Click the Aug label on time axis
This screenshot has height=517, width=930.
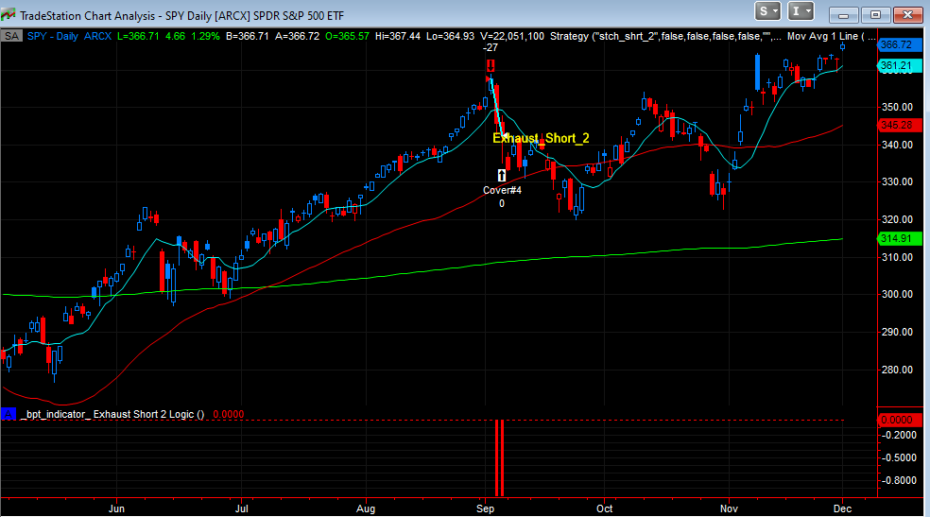tap(366, 508)
